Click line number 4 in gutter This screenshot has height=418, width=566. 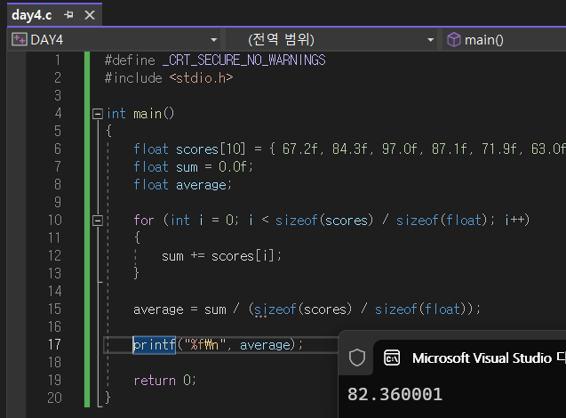(x=58, y=114)
